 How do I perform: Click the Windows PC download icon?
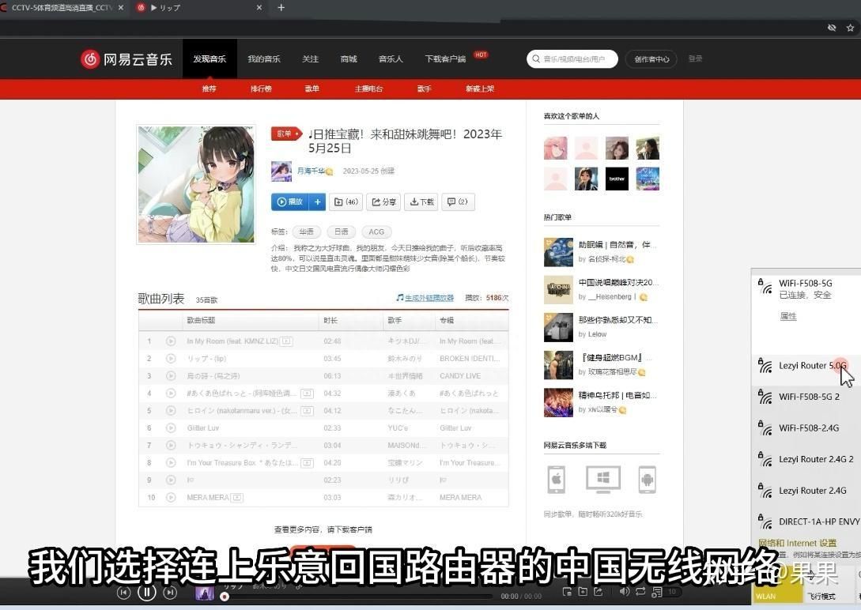click(603, 479)
